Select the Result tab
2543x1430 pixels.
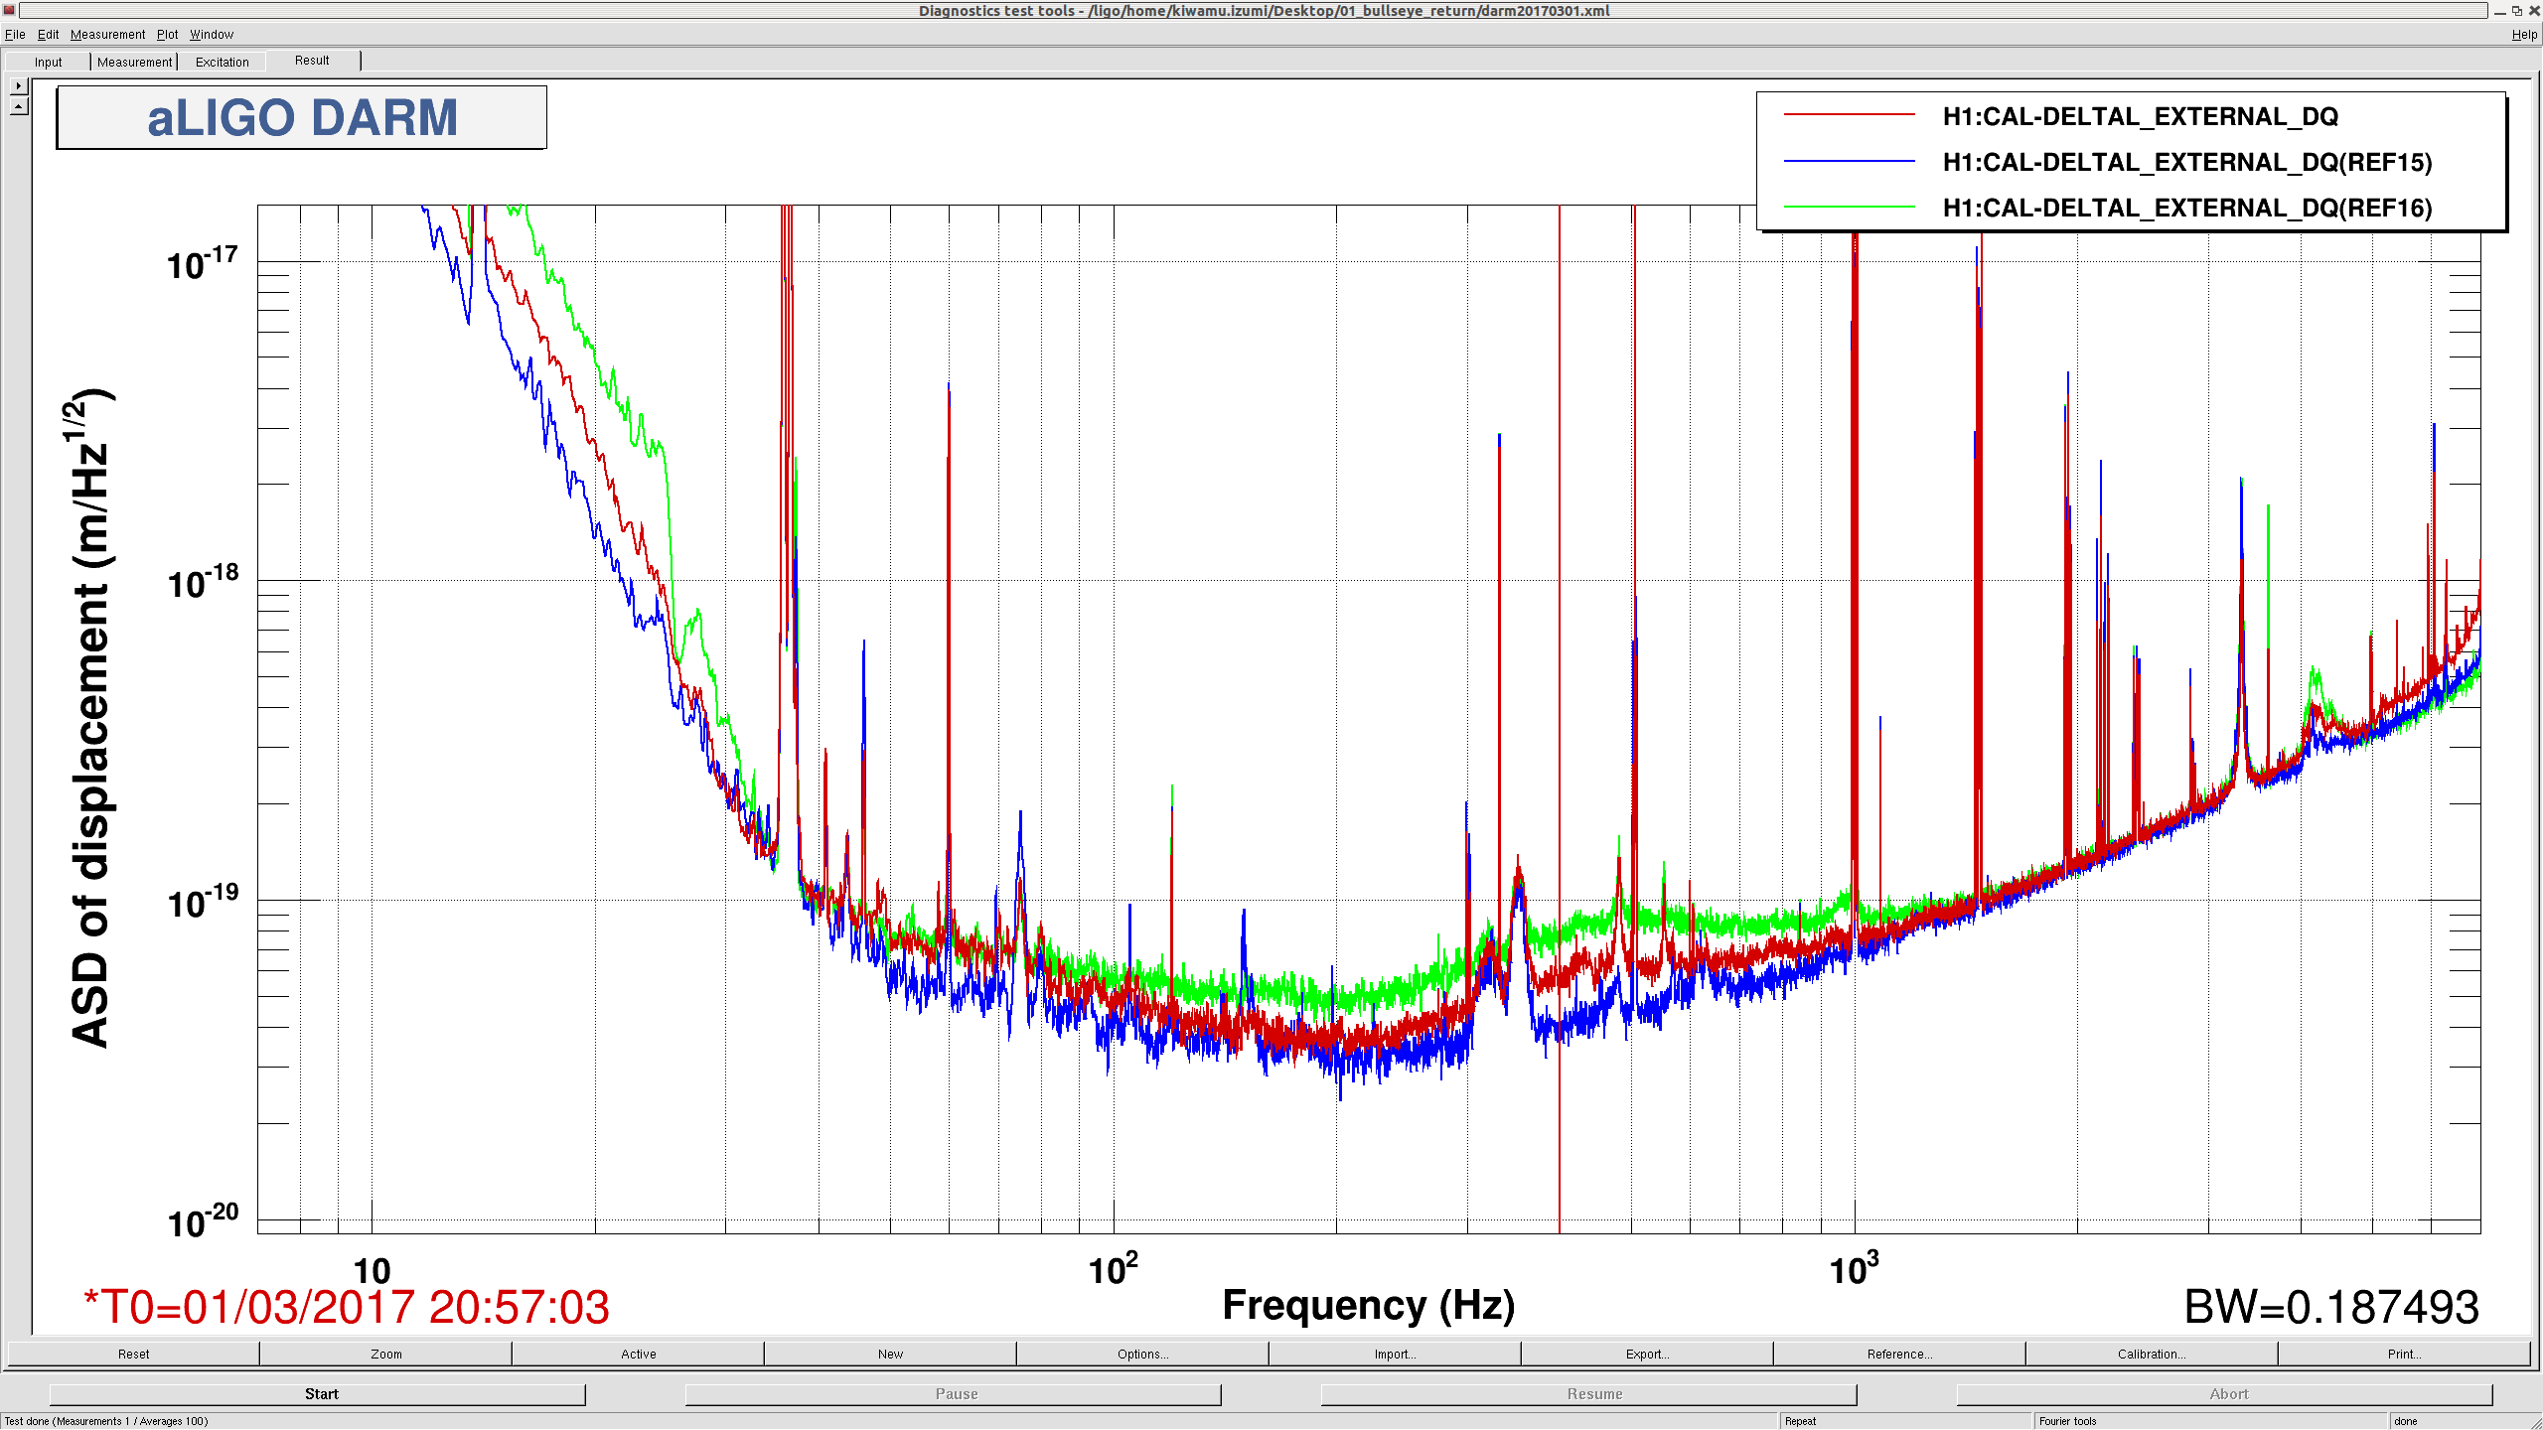(x=312, y=61)
